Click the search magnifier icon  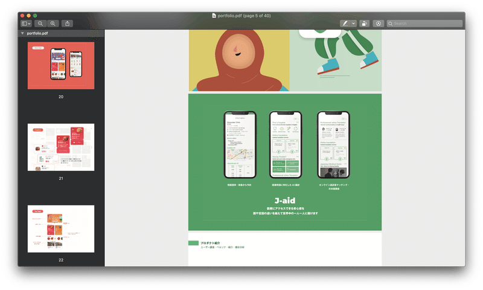tap(390, 24)
